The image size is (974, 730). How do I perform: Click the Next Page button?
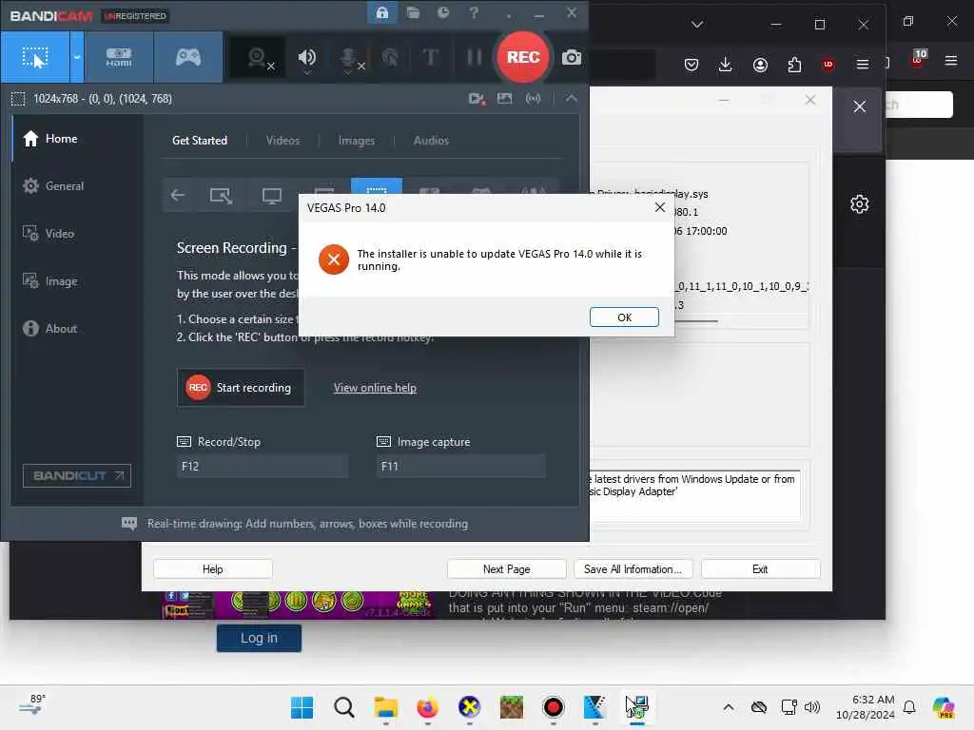tap(506, 569)
